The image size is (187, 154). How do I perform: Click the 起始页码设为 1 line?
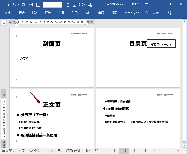point(137,122)
